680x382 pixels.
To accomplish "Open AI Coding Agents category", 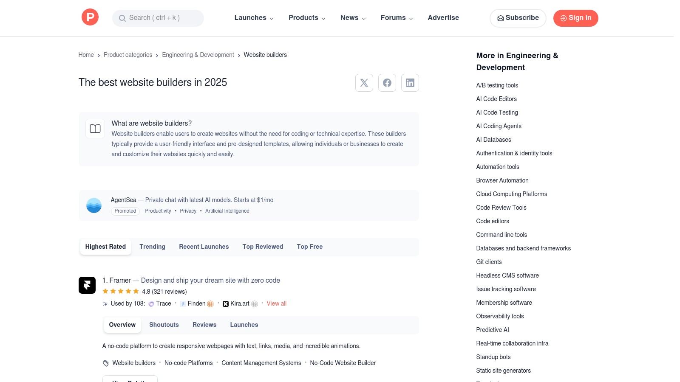I will [499, 126].
